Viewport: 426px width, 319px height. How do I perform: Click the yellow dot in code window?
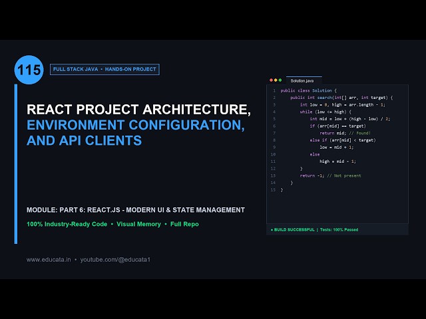point(276,80)
